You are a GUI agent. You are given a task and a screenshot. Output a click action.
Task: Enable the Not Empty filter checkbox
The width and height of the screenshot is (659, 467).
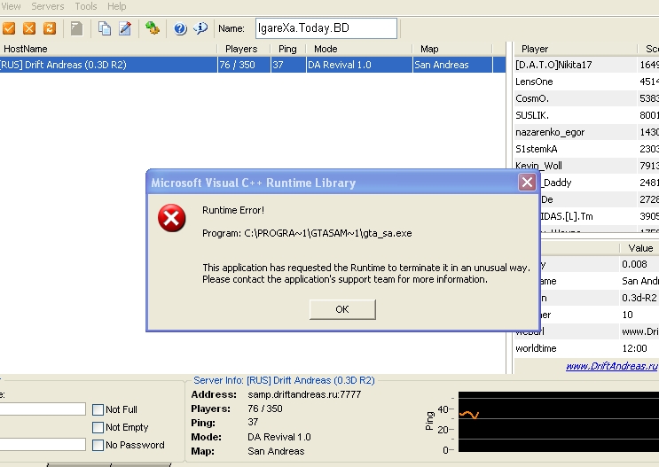[98, 427]
